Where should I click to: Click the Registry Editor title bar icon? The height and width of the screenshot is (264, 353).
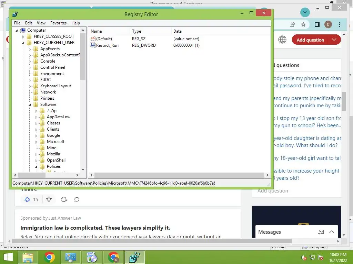click(x=15, y=14)
